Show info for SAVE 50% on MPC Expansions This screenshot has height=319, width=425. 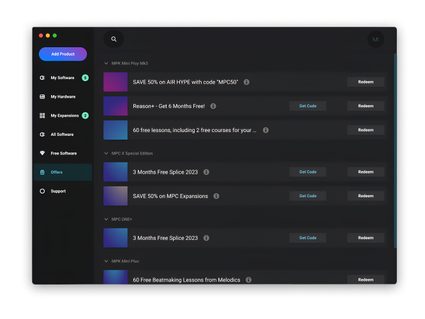click(x=216, y=196)
